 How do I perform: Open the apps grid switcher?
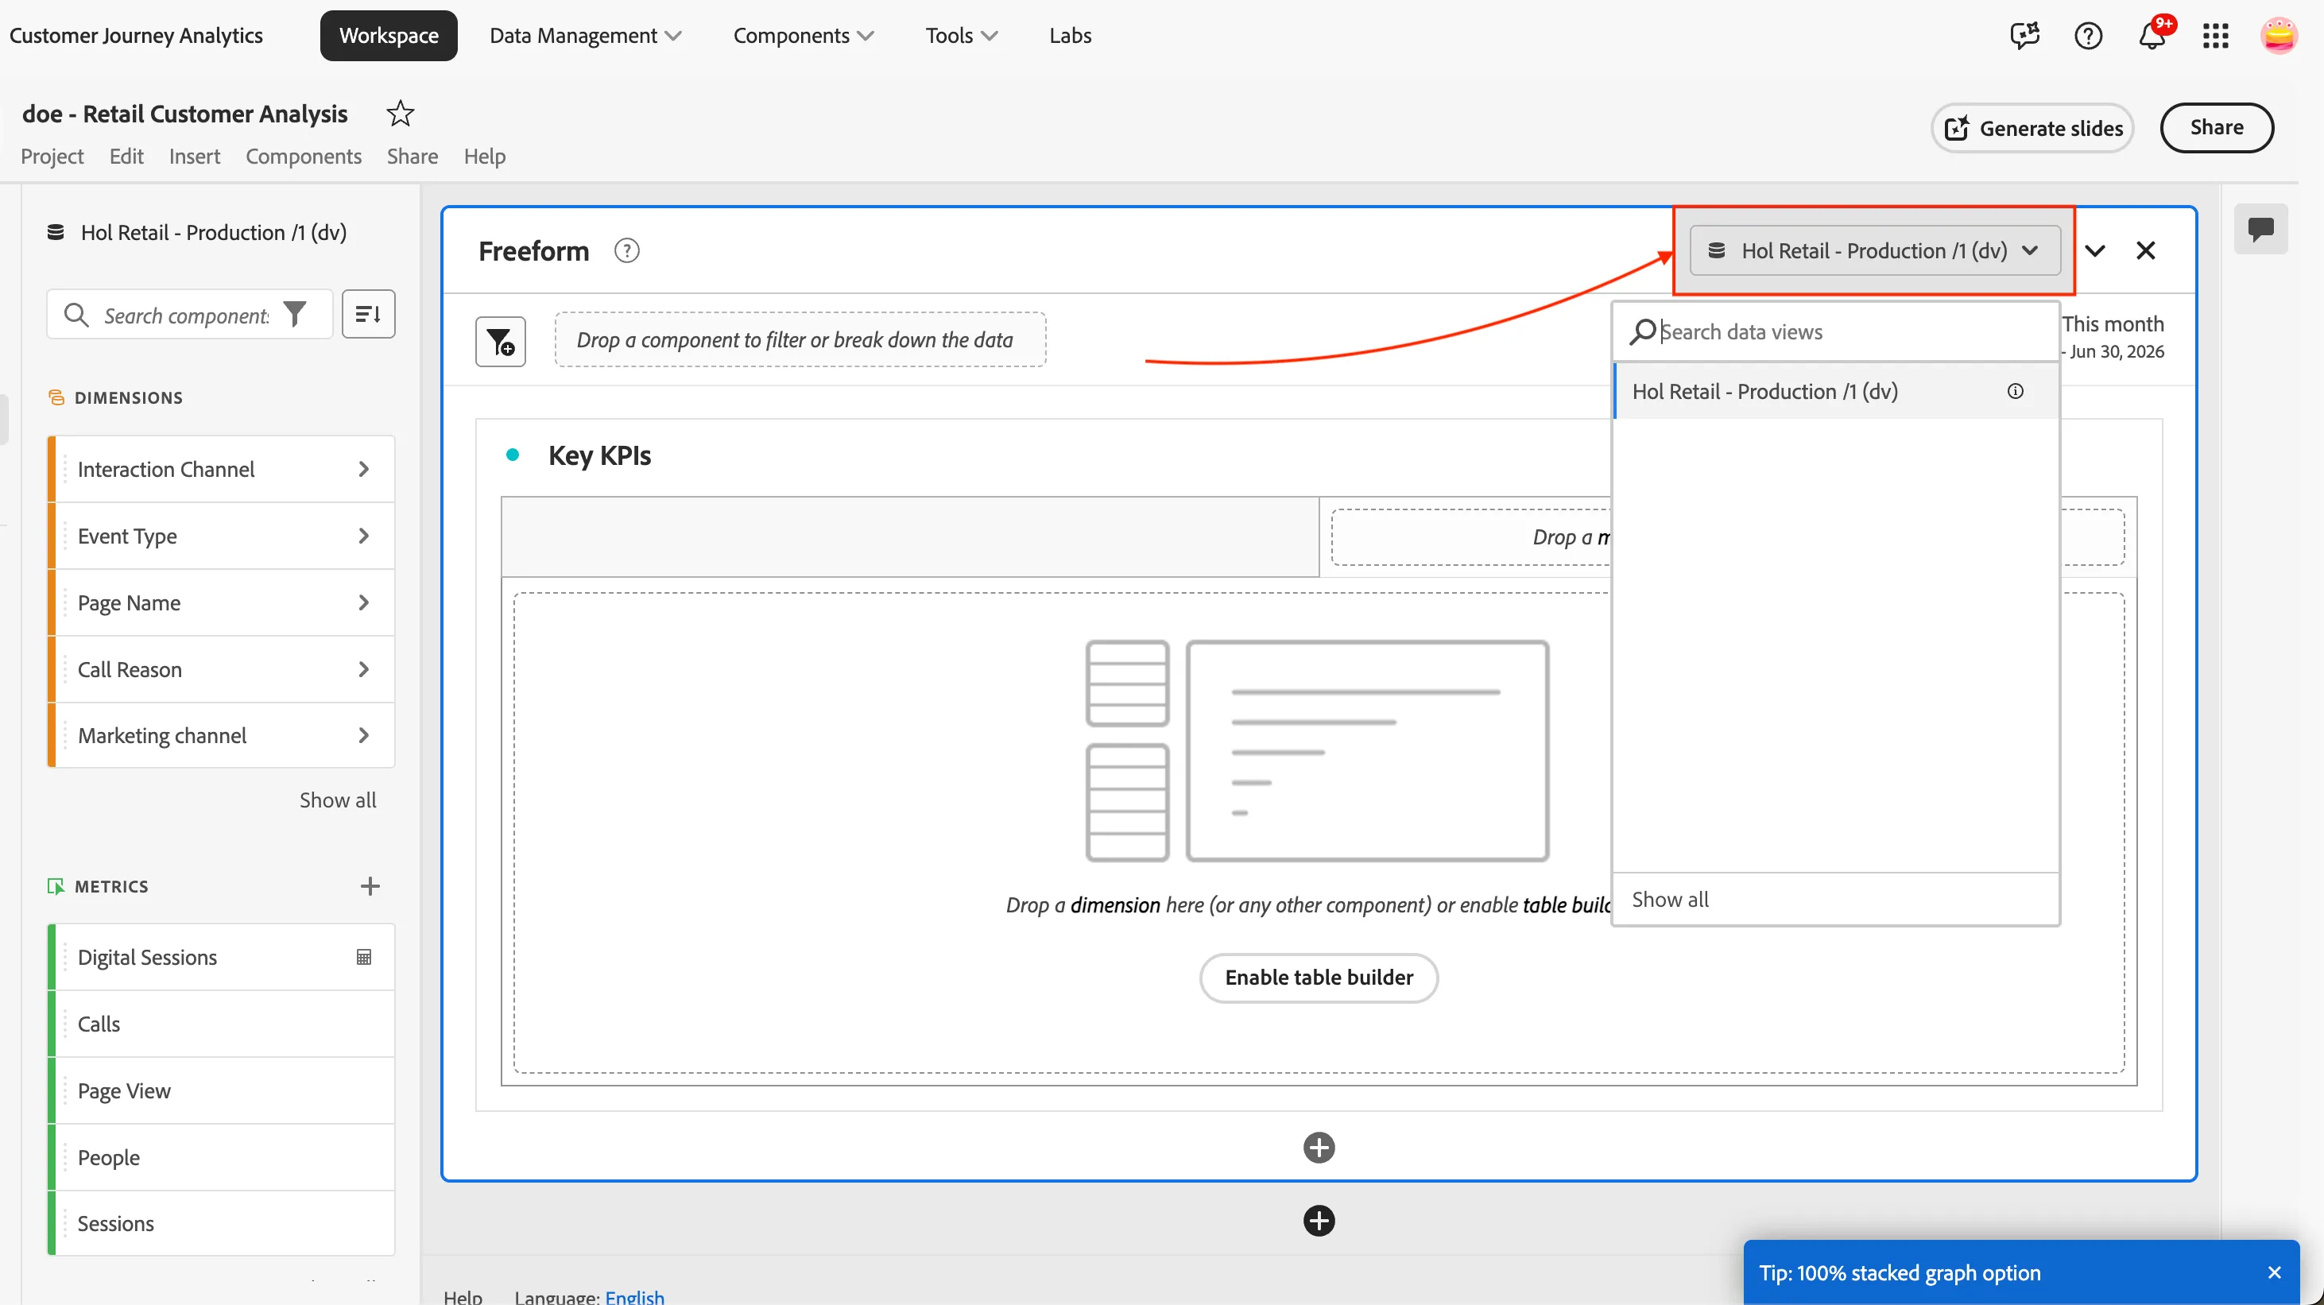2215,36
